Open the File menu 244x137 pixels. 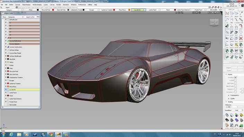[2, 4]
